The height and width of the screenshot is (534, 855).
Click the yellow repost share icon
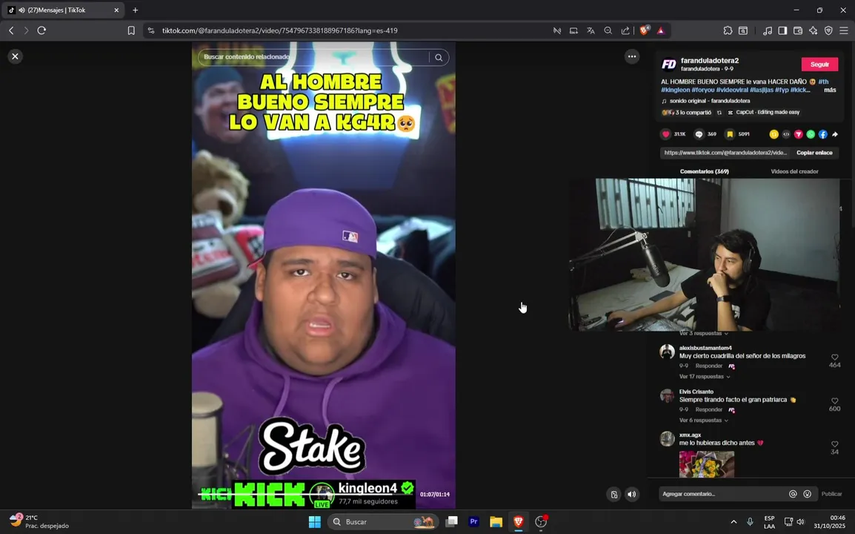774,134
